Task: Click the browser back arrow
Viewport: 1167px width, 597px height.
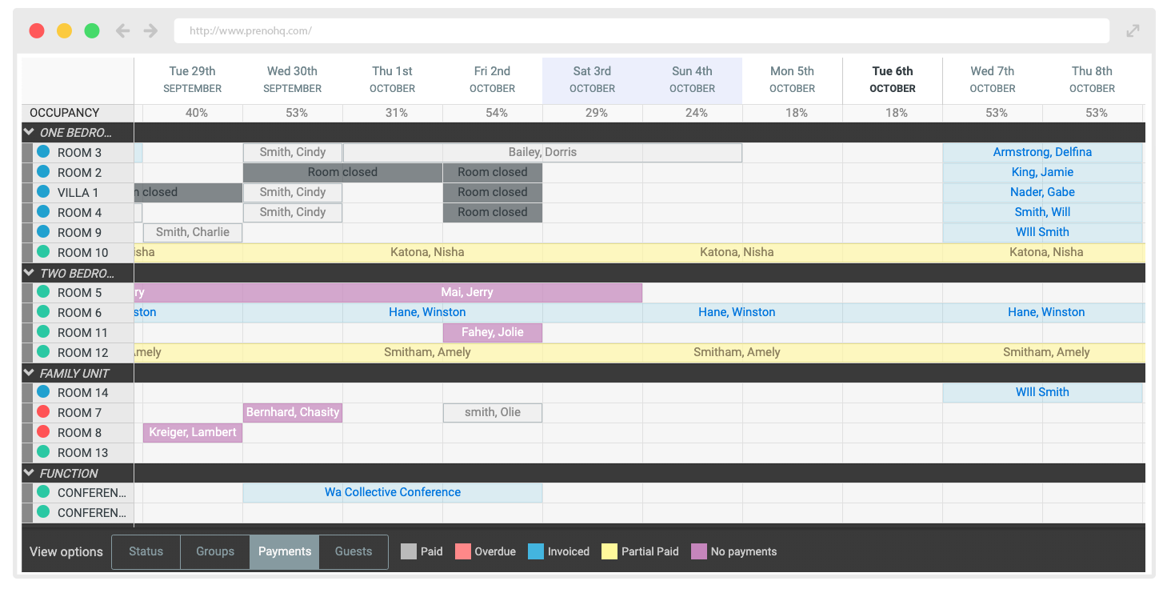Action: pyautogui.click(x=122, y=30)
